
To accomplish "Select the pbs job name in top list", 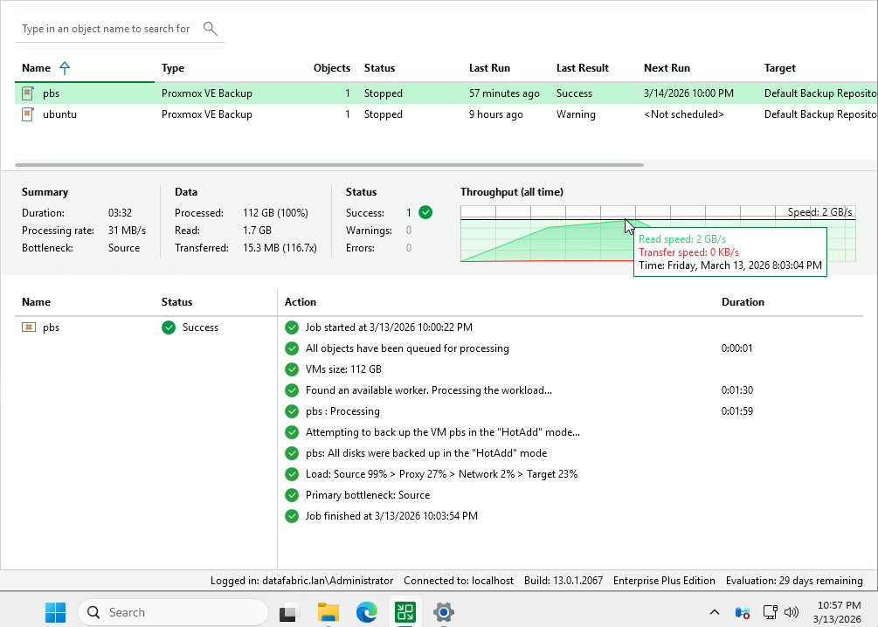I will pyautogui.click(x=51, y=93).
